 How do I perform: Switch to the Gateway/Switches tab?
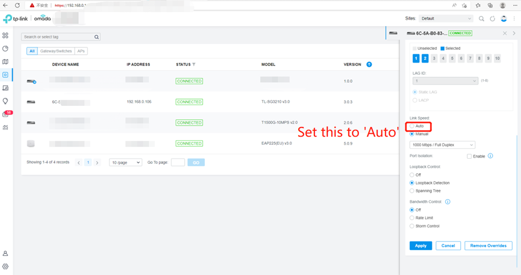click(56, 51)
